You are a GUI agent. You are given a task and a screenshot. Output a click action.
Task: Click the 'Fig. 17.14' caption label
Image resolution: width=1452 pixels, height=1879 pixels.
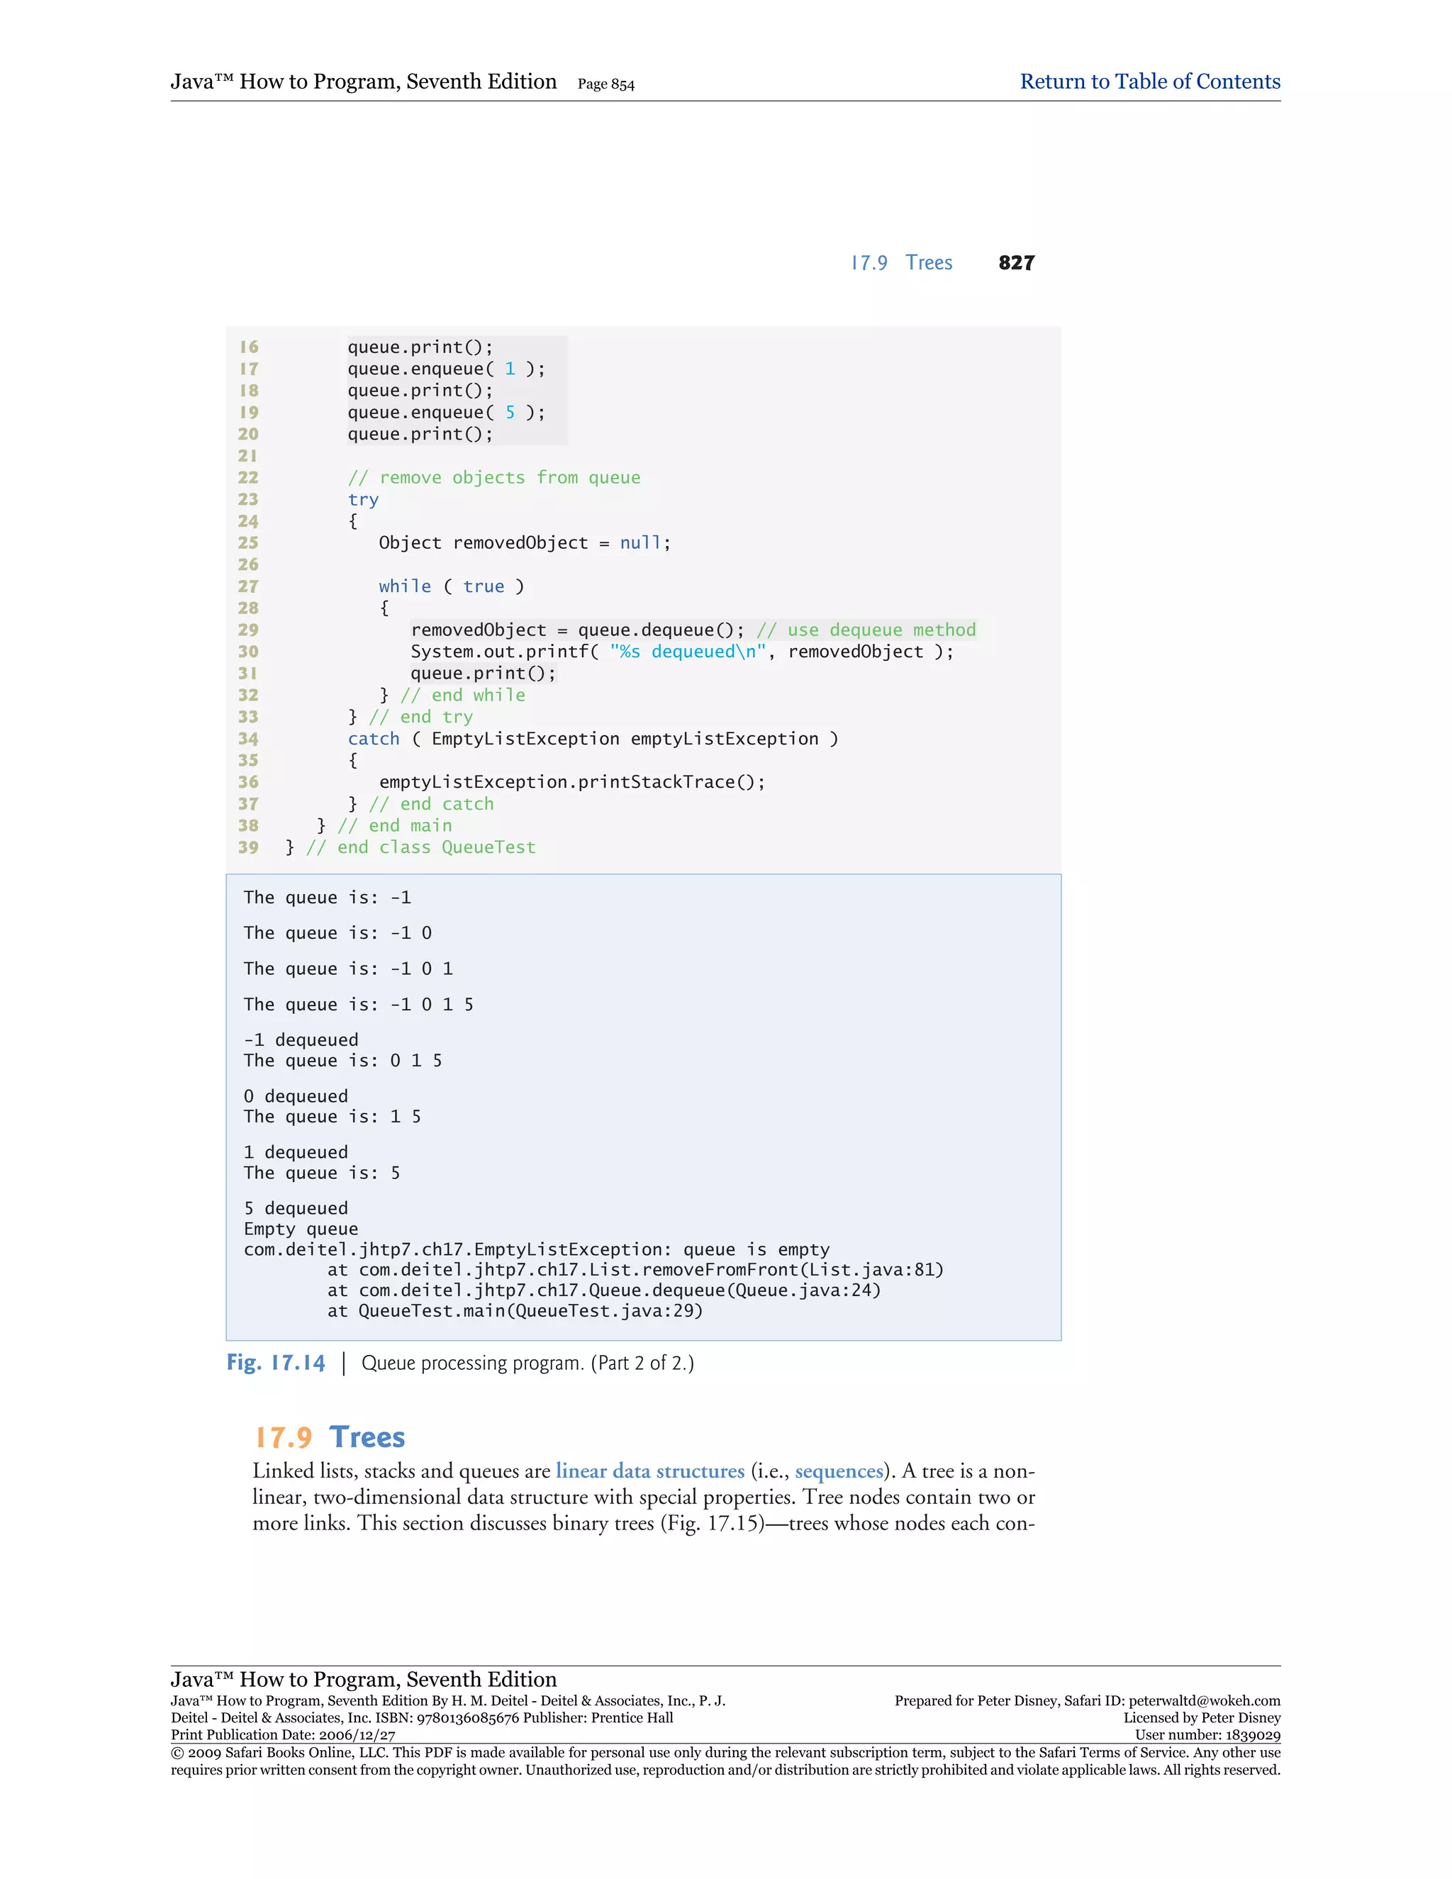coord(275,1363)
